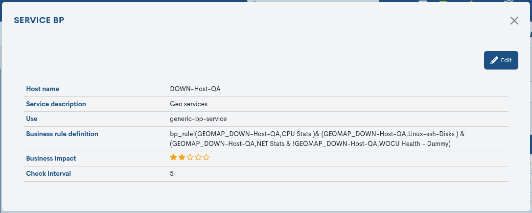
Task: Select the host name value DOWN-Host-QA
Action: 195,89
